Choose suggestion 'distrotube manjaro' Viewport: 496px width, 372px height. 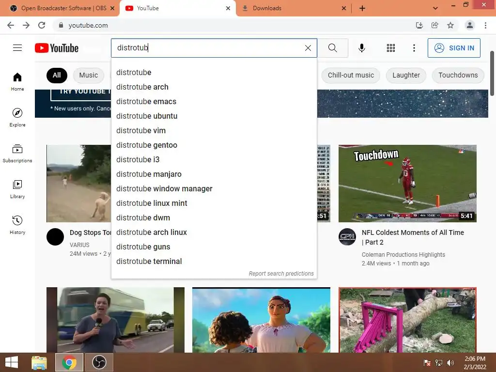214,174
